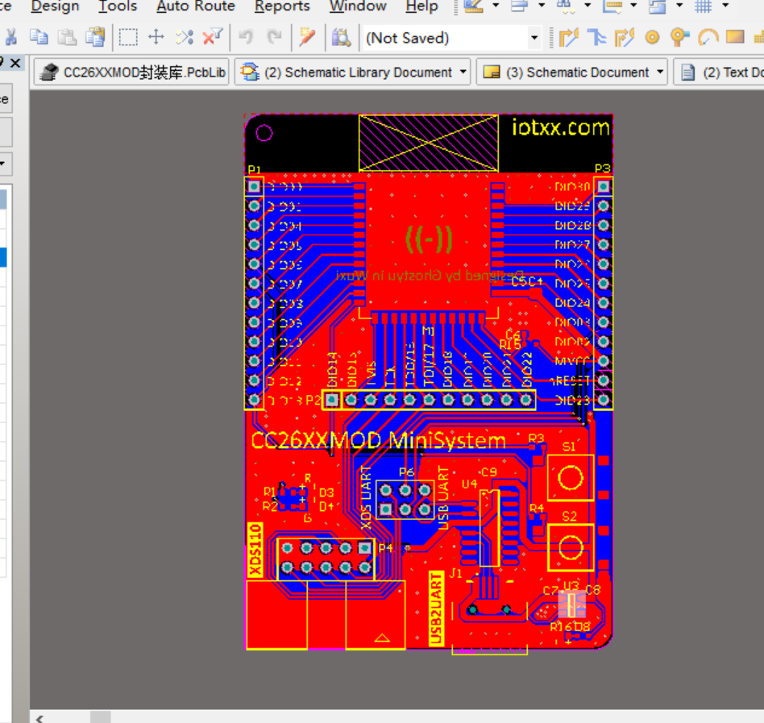The height and width of the screenshot is (723, 764).
Task: Open the Help menu
Action: point(422,6)
